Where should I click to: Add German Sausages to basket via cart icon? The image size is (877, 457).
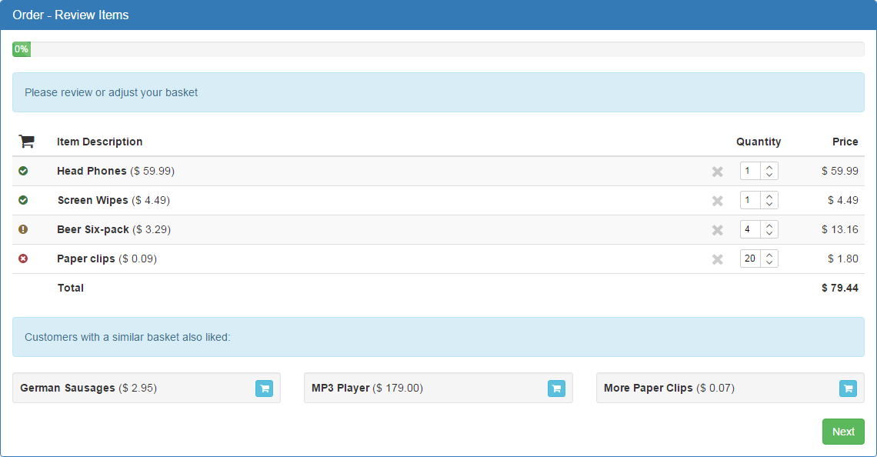click(264, 389)
